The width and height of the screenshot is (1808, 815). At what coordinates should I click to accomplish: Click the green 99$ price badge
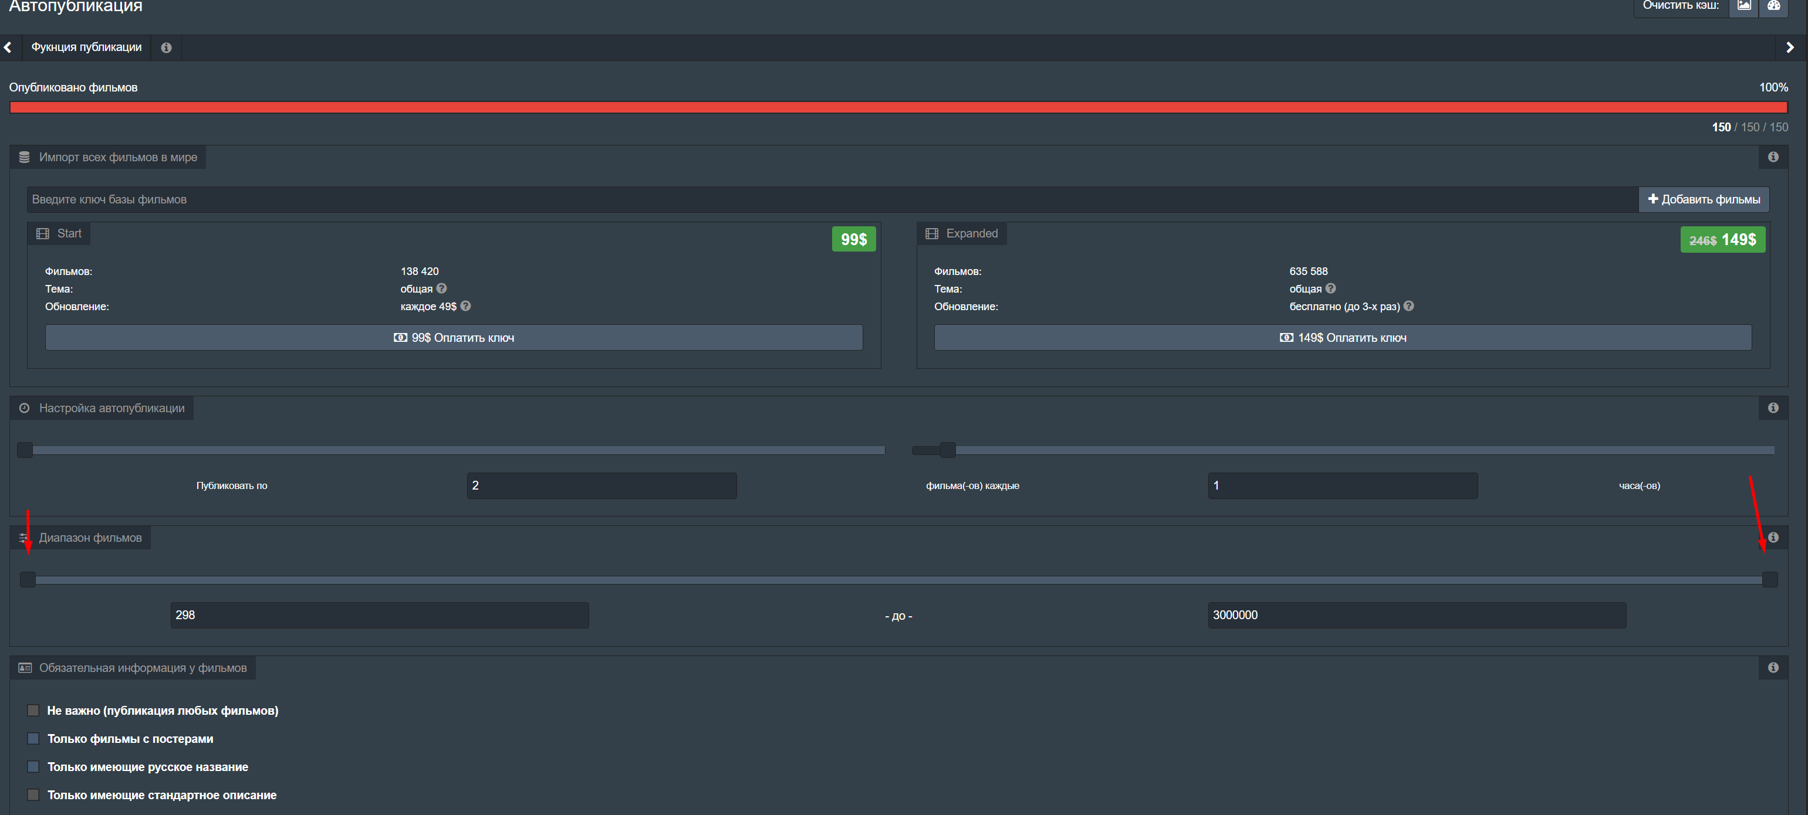[853, 239]
